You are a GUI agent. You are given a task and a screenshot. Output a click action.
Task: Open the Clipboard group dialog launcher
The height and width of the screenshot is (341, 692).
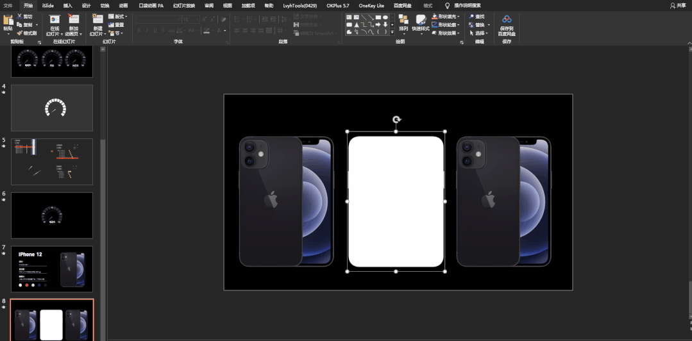tap(39, 42)
